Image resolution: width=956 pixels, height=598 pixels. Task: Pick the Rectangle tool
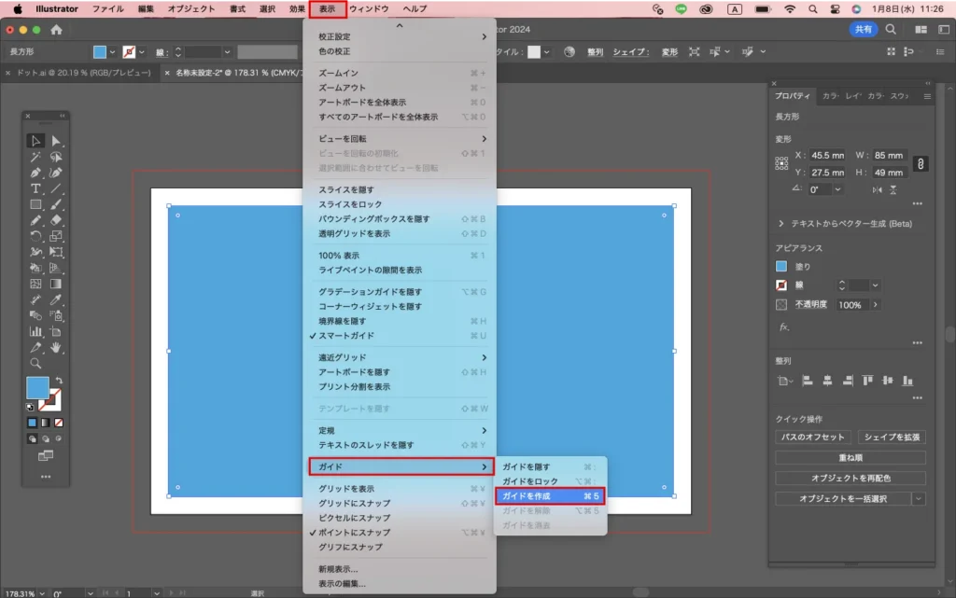coord(35,204)
